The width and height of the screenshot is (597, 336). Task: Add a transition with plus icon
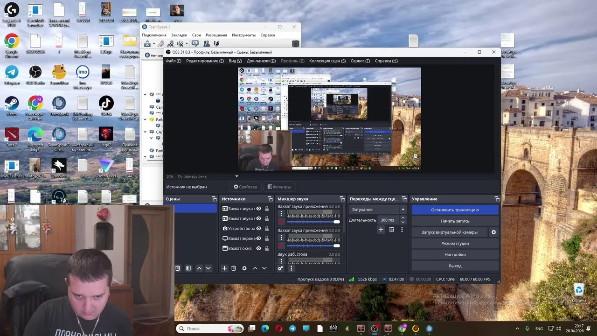pos(381,230)
